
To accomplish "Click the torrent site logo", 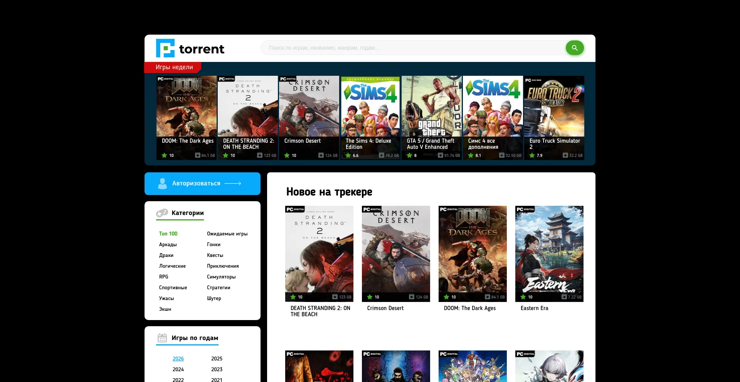I will pos(190,48).
